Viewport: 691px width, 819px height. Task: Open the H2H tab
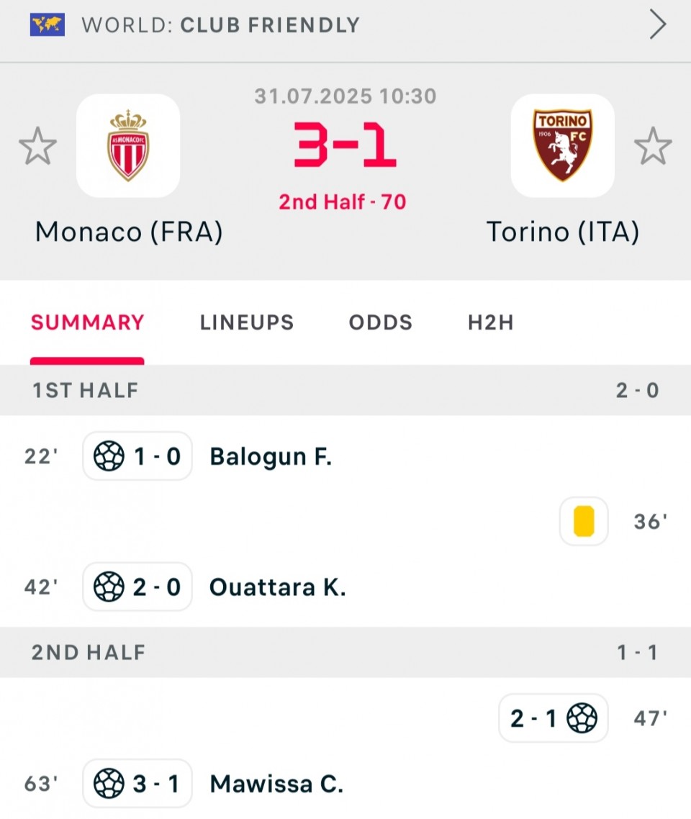[x=491, y=322]
